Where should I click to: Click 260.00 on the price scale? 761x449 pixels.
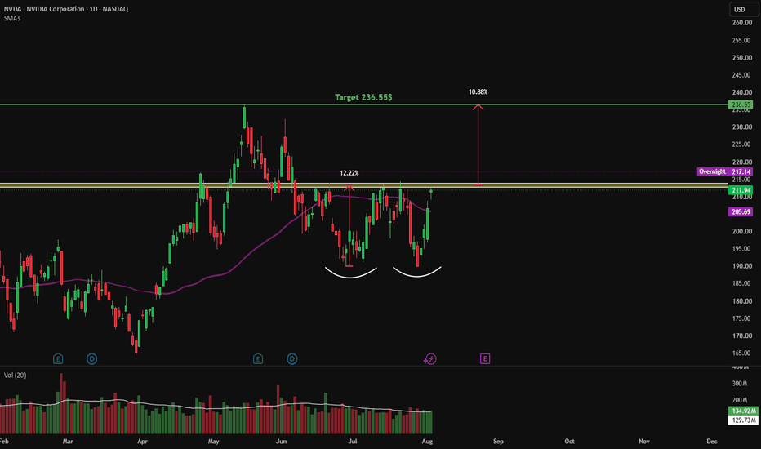coord(741,23)
